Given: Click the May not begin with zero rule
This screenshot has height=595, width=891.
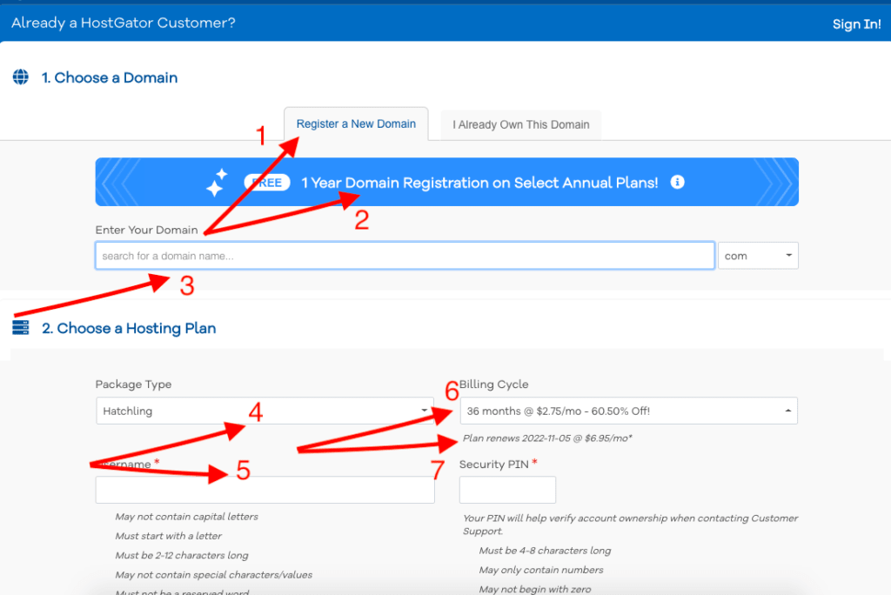Looking at the screenshot, I should point(535,589).
